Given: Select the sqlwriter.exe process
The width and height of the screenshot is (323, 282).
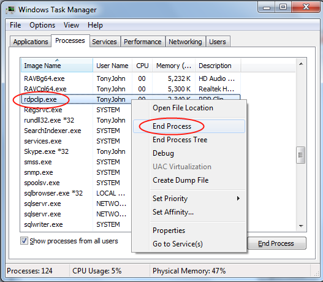Looking at the screenshot, I should (x=44, y=224).
